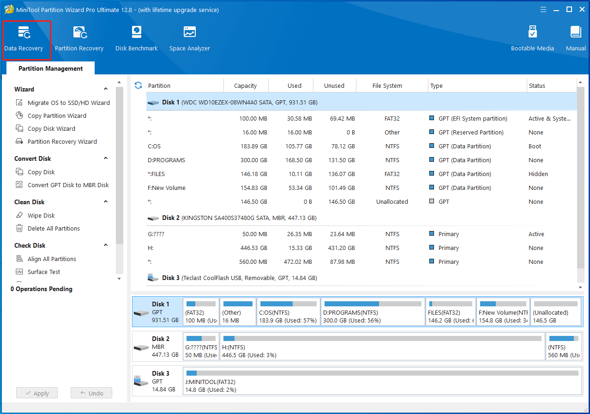Select the Disk 3 Teclast CoolFlash row
Screen dimensions: 590x414
[361, 278]
